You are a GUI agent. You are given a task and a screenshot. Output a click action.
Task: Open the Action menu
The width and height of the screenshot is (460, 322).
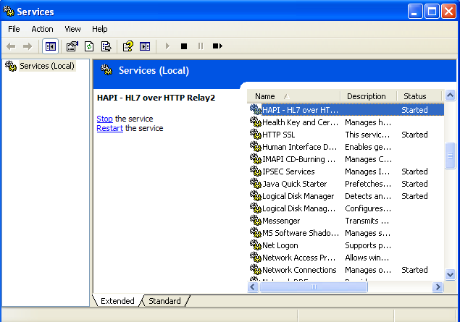click(42, 29)
